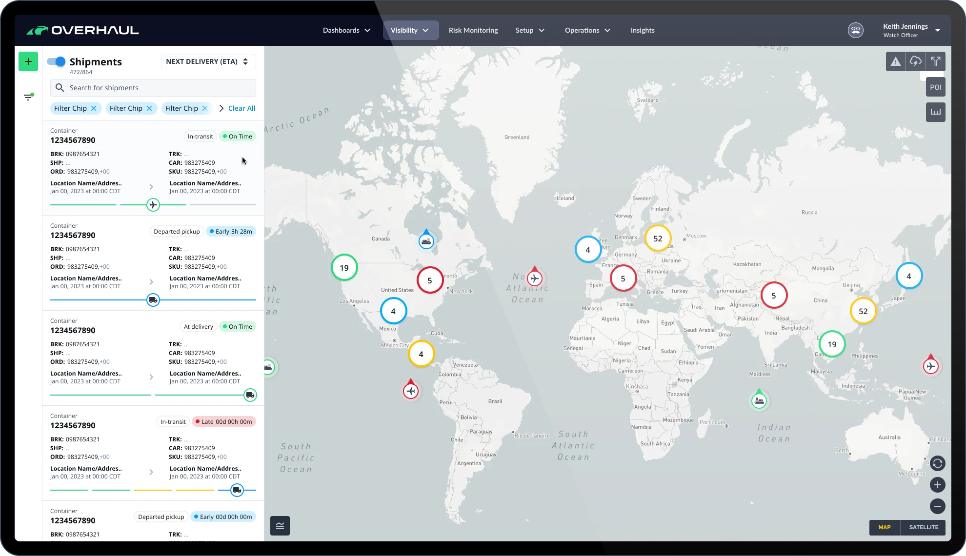The image size is (966, 556).
Task: Open the Risk Monitoring tab
Action: [x=473, y=30]
